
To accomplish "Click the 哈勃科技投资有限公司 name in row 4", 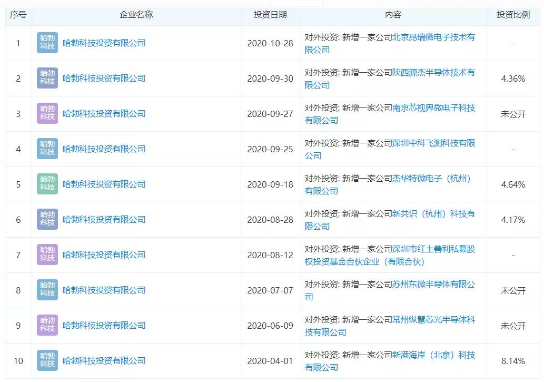I will point(104,149).
